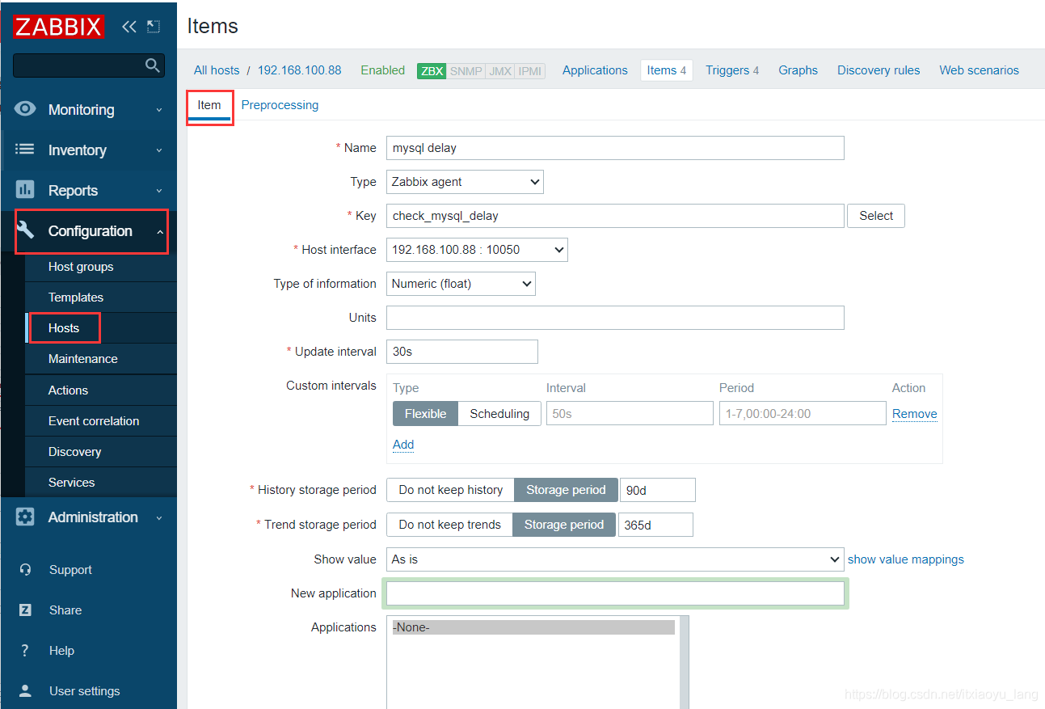Image resolution: width=1045 pixels, height=709 pixels.
Task: Click All hosts breadcrumb link
Action: coord(217,70)
